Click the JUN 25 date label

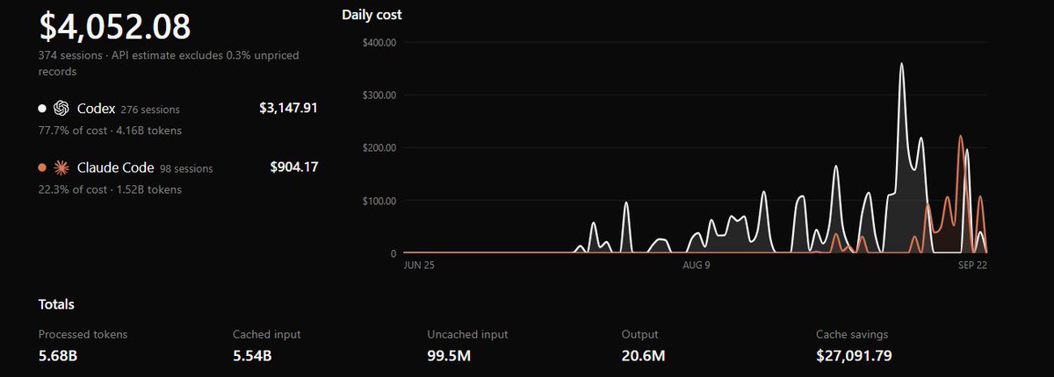pyautogui.click(x=418, y=265)
